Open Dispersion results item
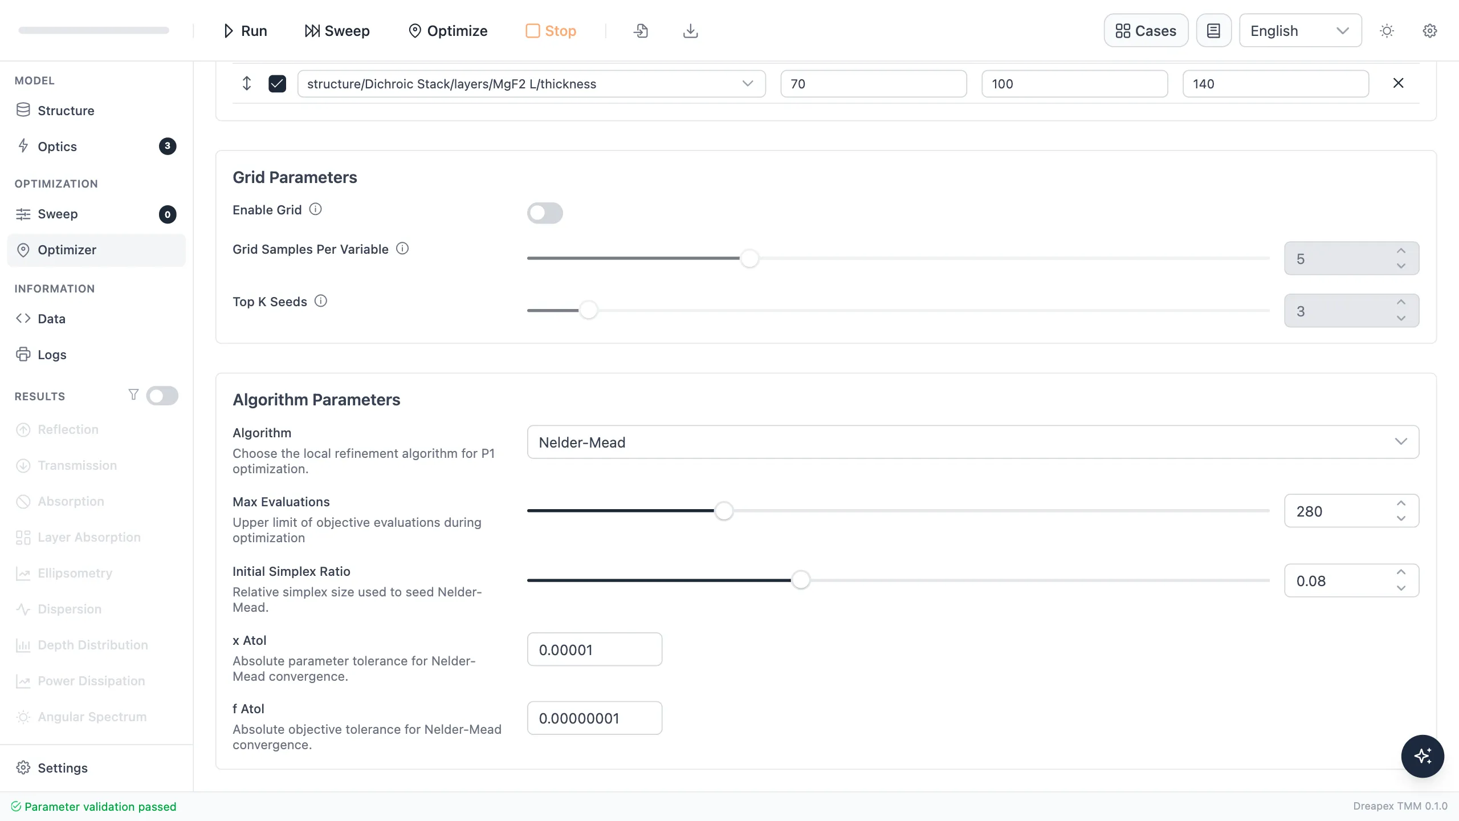 (x=96, y=609)
